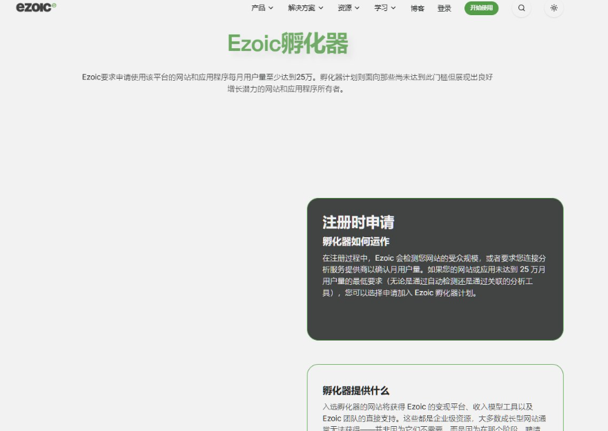
Task: Open the 登录 login link
Action: [444, 8]
